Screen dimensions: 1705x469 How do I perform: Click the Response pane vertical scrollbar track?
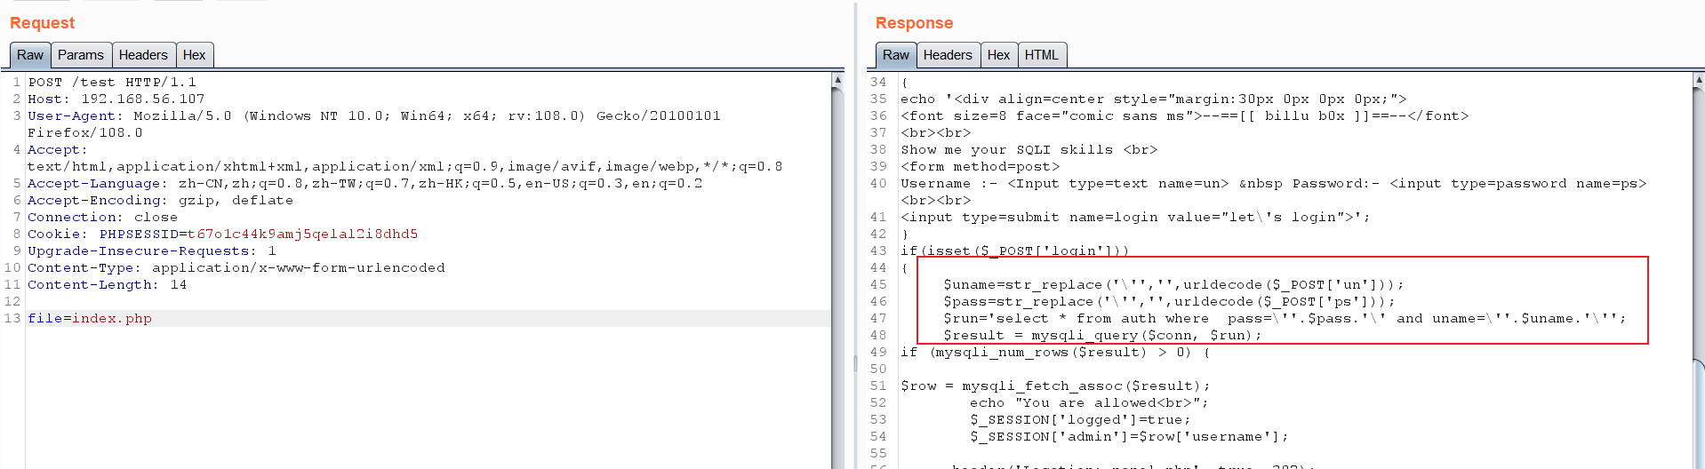click(1698, 222)
